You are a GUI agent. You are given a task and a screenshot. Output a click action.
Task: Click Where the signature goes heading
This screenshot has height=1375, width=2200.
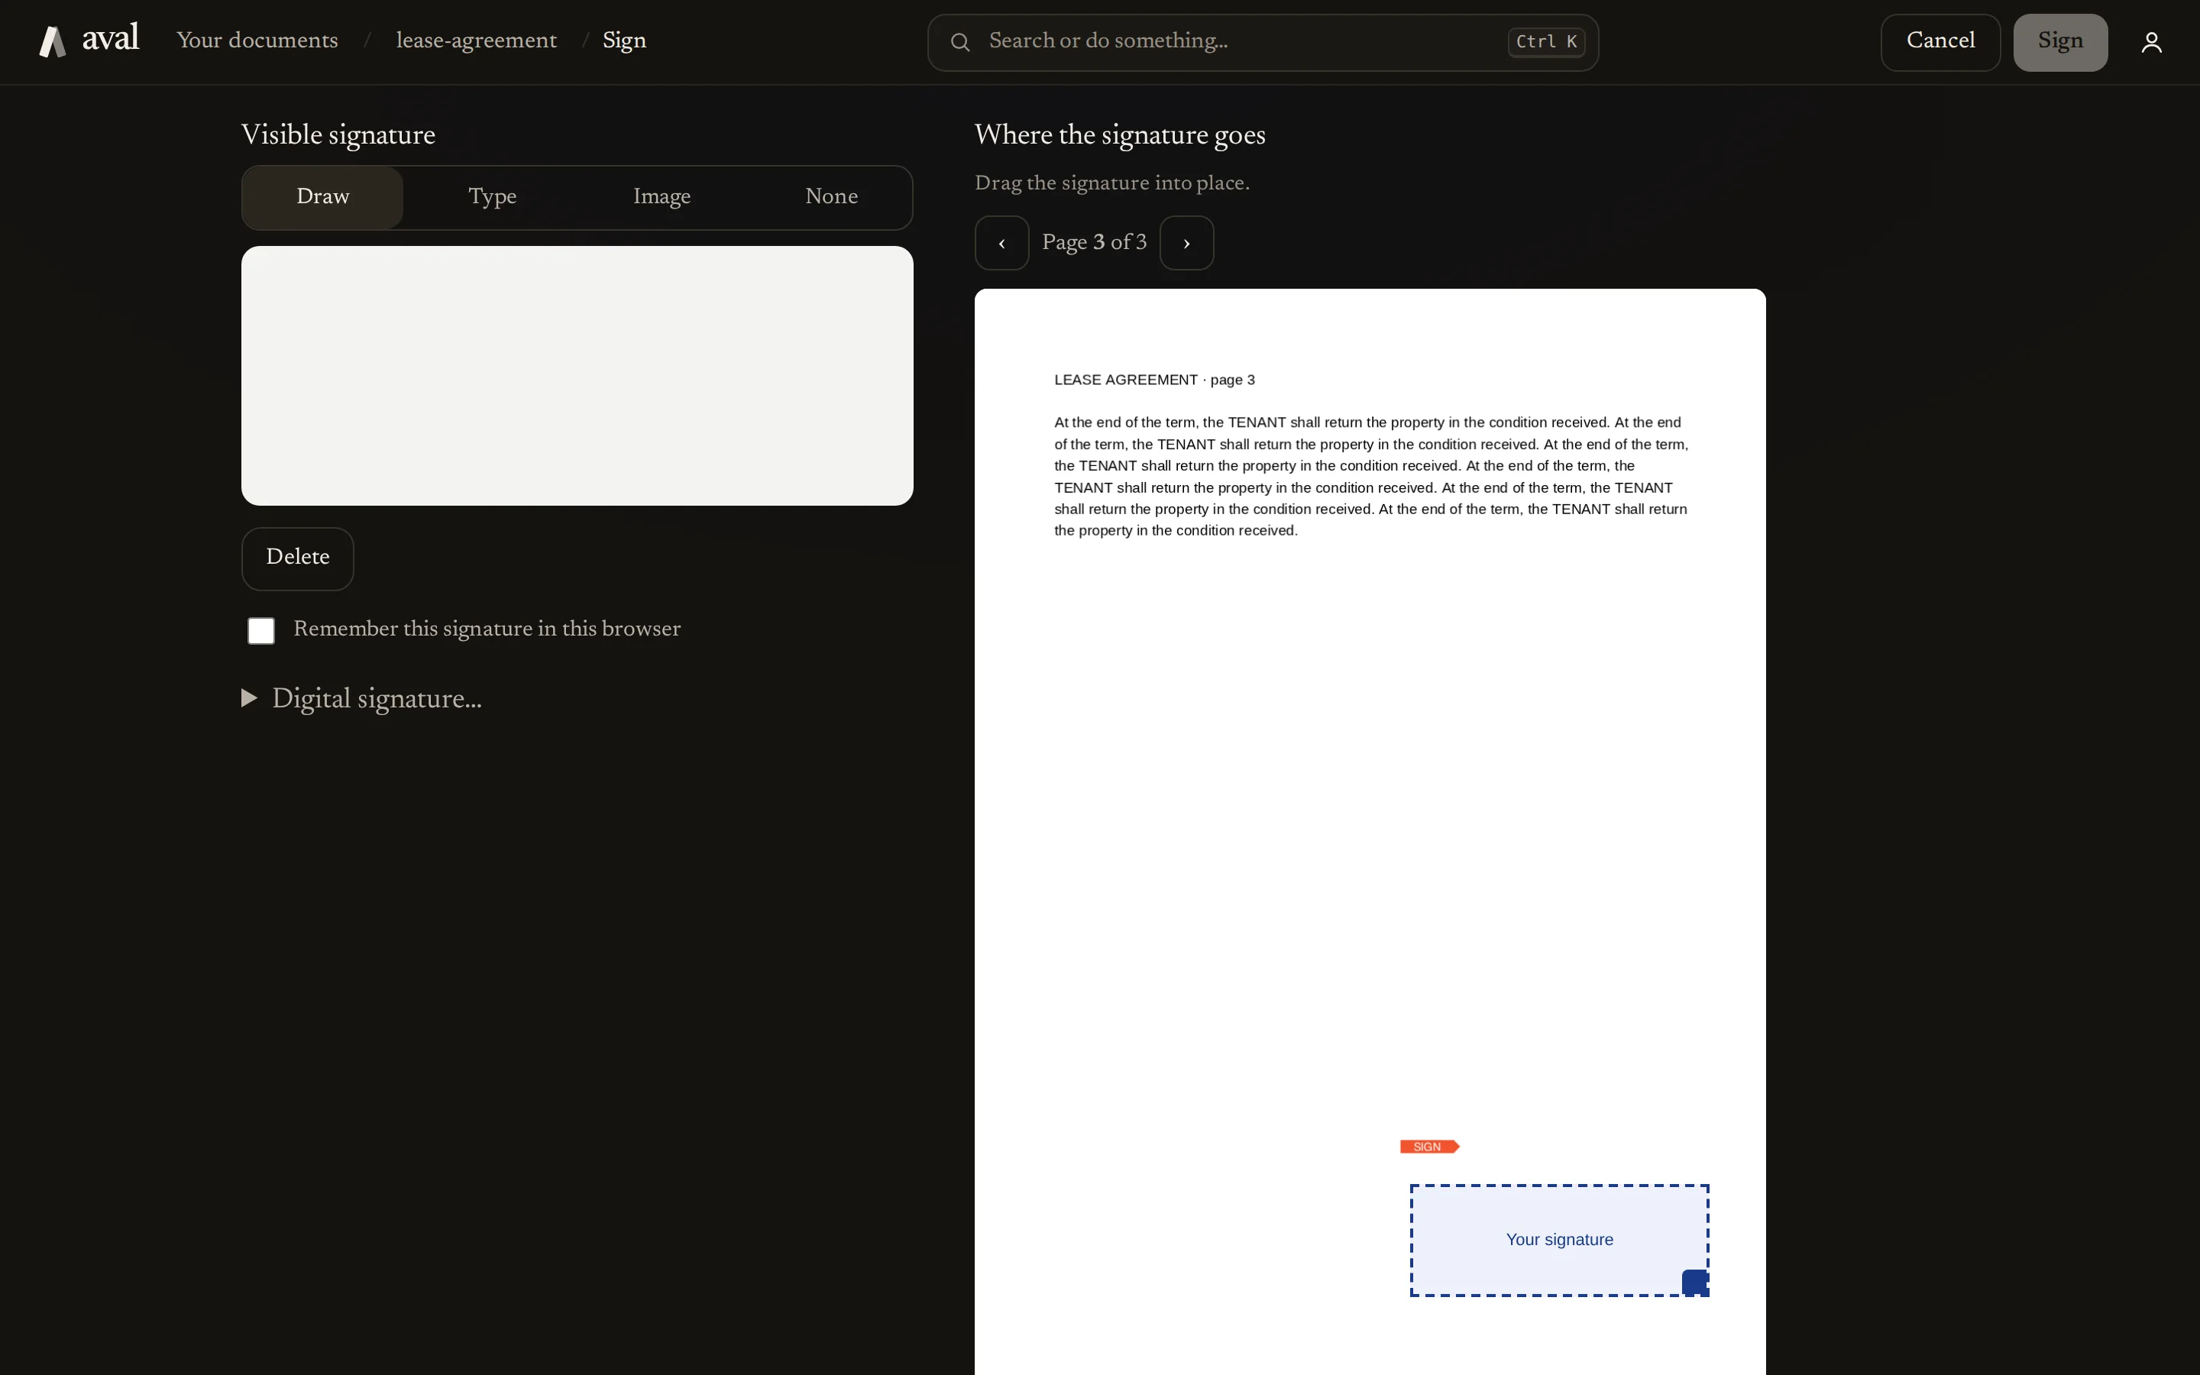(1120, 134)
